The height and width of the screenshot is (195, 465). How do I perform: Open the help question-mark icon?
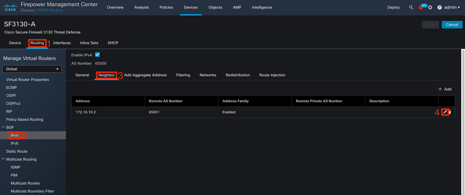(x=440, y=8)
